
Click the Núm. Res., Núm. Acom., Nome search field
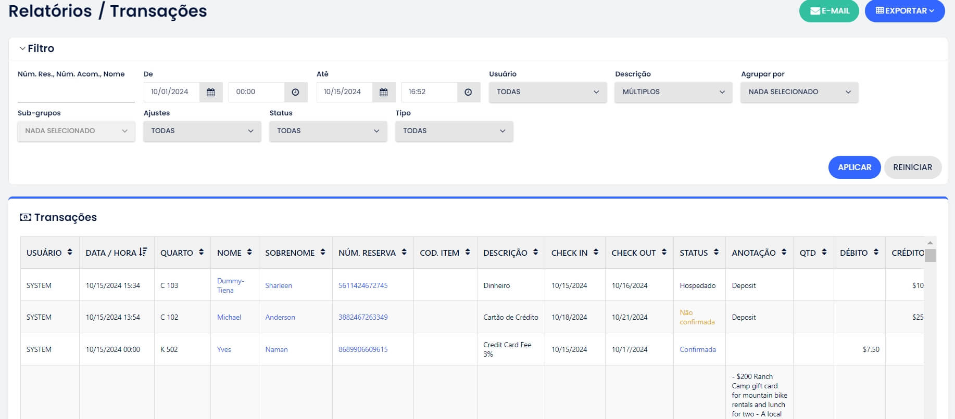click(76, 92)
